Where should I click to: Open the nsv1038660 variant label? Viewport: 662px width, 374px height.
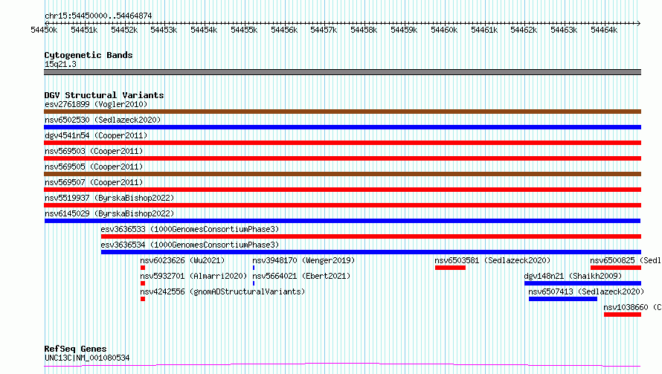(632, 307)
